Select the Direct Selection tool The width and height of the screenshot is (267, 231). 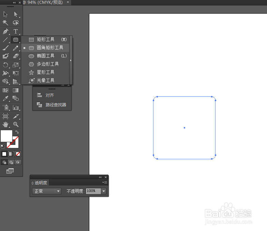pos(16,14)
